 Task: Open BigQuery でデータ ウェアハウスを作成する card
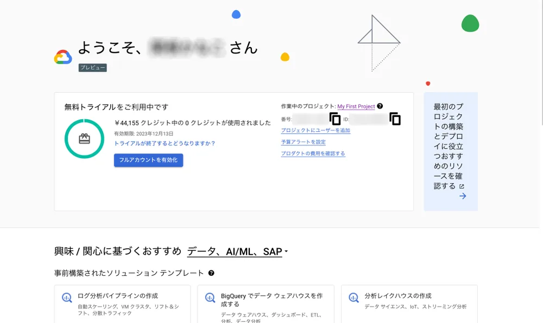266,304
